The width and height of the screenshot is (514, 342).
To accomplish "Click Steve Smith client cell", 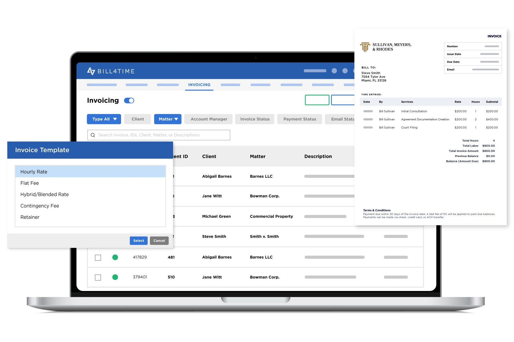I will point(214,237).
